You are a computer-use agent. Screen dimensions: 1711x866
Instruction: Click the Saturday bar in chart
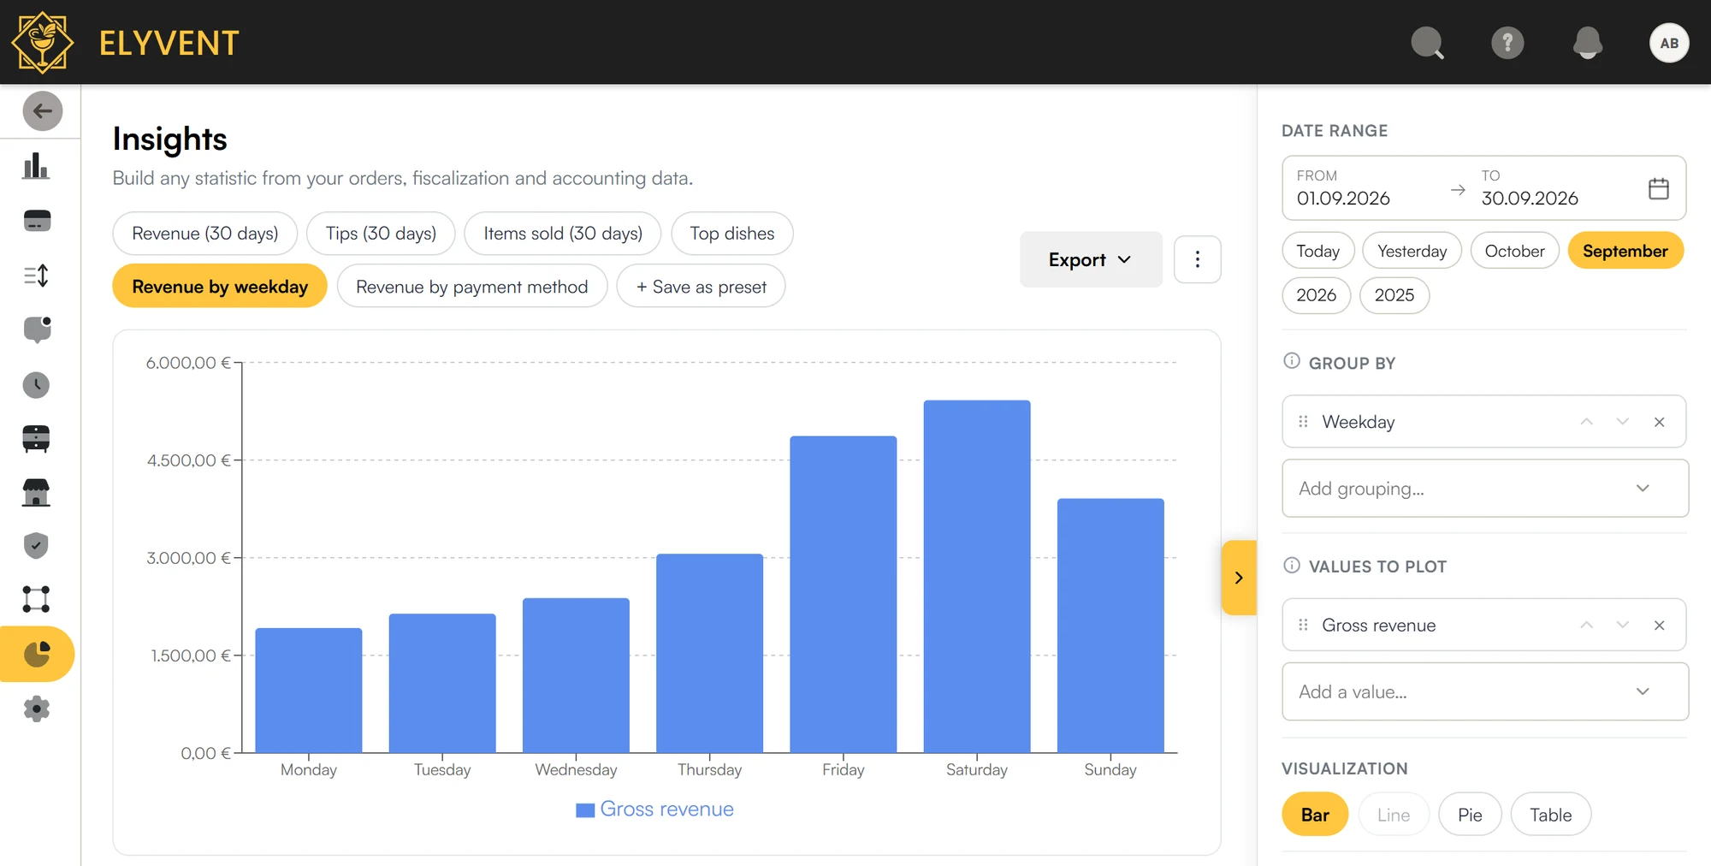pos(977,577)
